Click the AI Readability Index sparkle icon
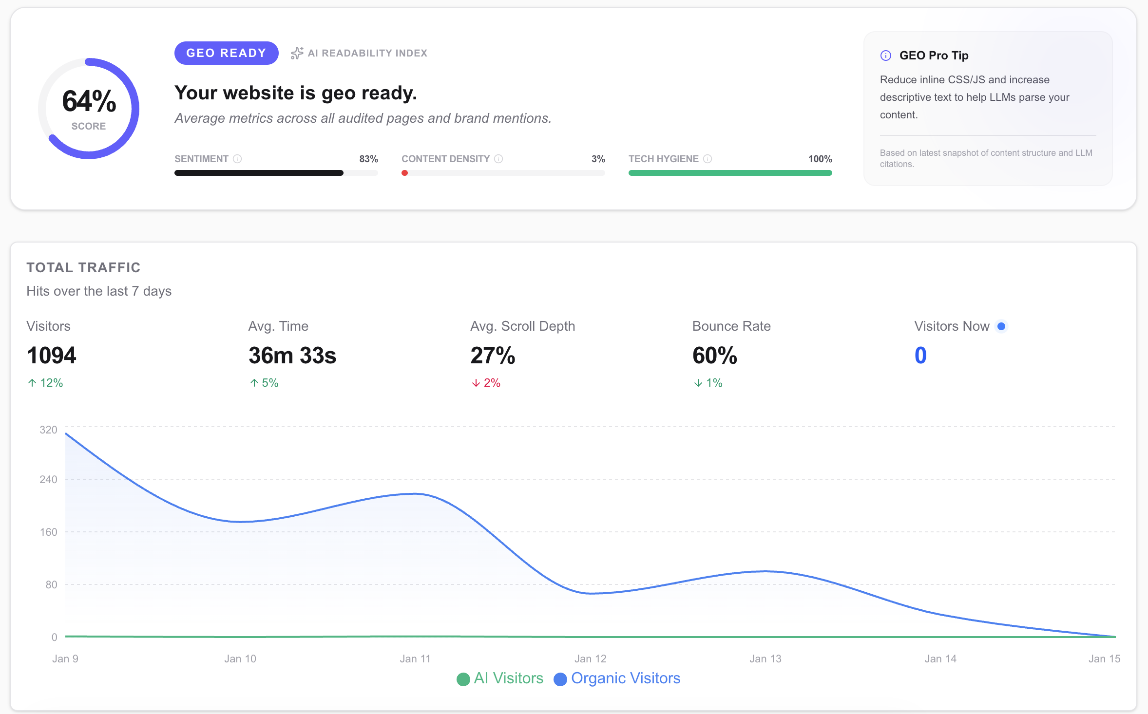The height and width of the screenshot is (714, 1148). (x=297, y=53)
